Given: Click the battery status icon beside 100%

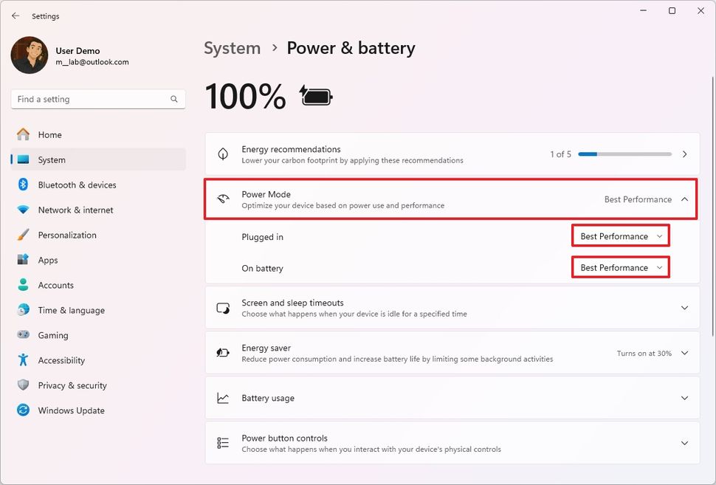Looking at the screenshot, I should pyautogui.click(x=315, y=96).
